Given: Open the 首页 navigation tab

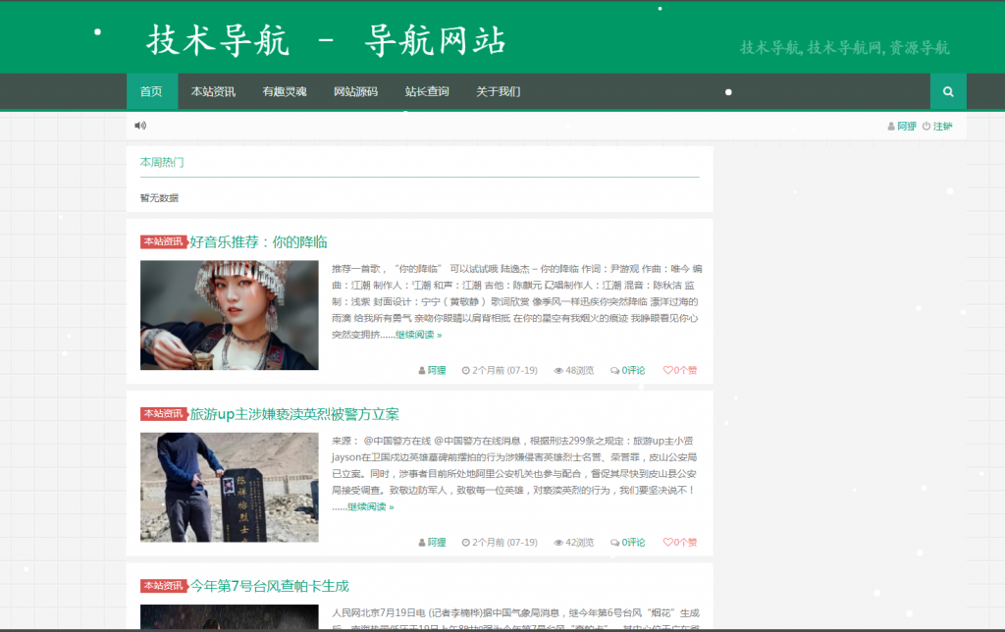Looking at the screenshot, I should [x=151, y=91].
